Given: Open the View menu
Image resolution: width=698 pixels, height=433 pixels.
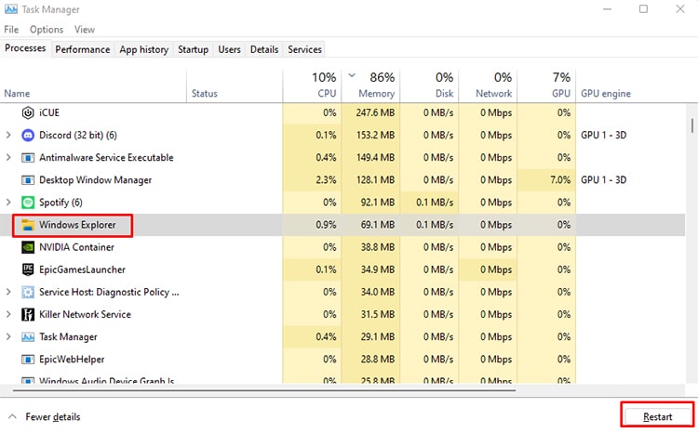Looking at the screenshot, I should [x=85, y=30].
